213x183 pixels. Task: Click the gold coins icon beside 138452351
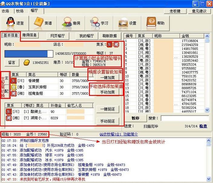[x=27, y=63]
